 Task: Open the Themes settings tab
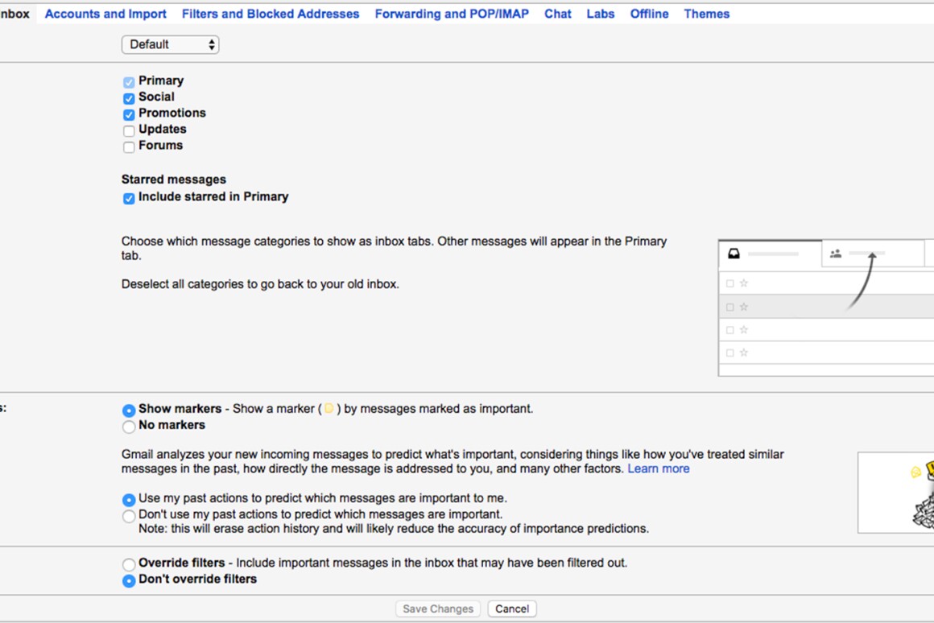click(x=706, y=14)
